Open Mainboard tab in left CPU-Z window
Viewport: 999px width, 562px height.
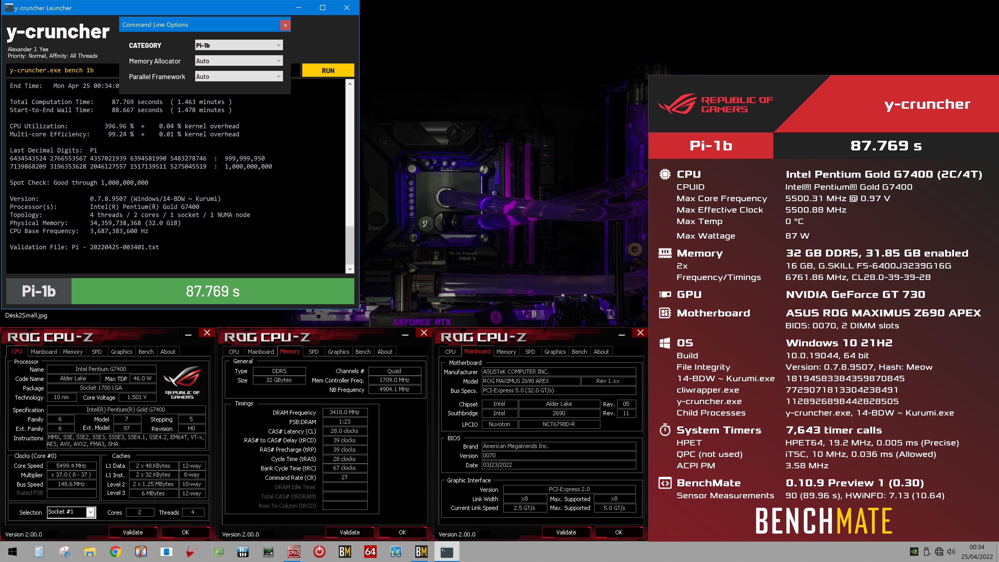coord(44,352)
